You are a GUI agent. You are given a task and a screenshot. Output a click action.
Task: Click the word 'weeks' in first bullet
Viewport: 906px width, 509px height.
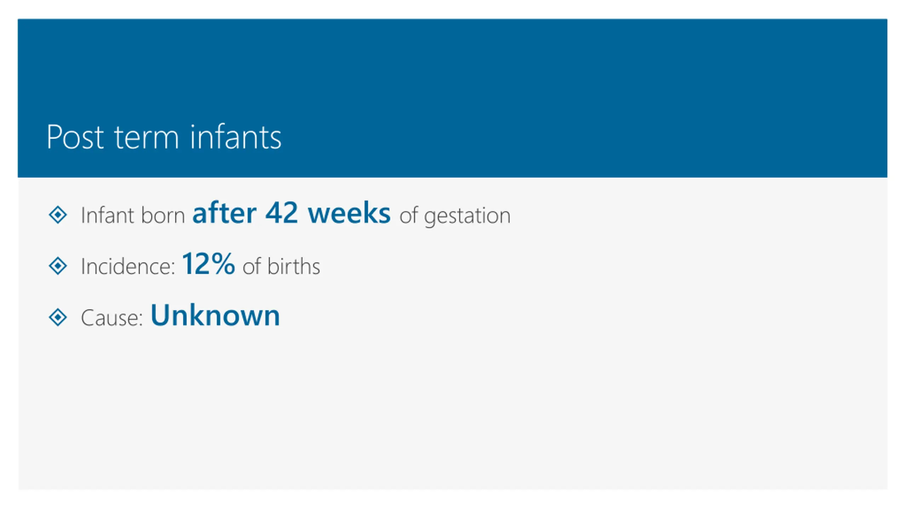349,213
